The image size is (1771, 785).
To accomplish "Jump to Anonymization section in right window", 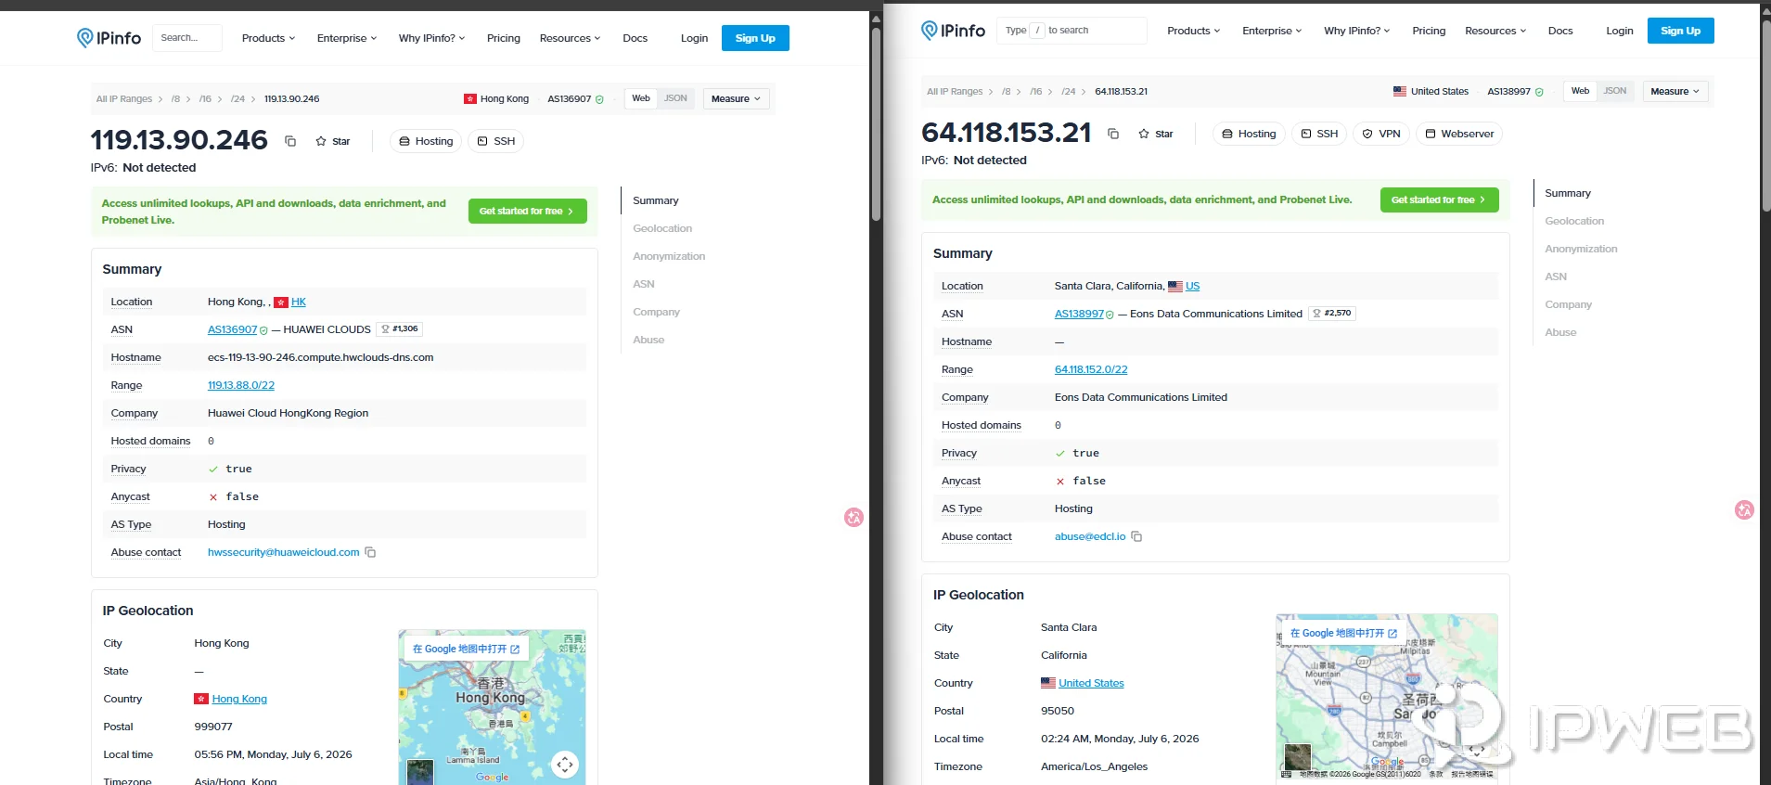I will [1581, 249].
